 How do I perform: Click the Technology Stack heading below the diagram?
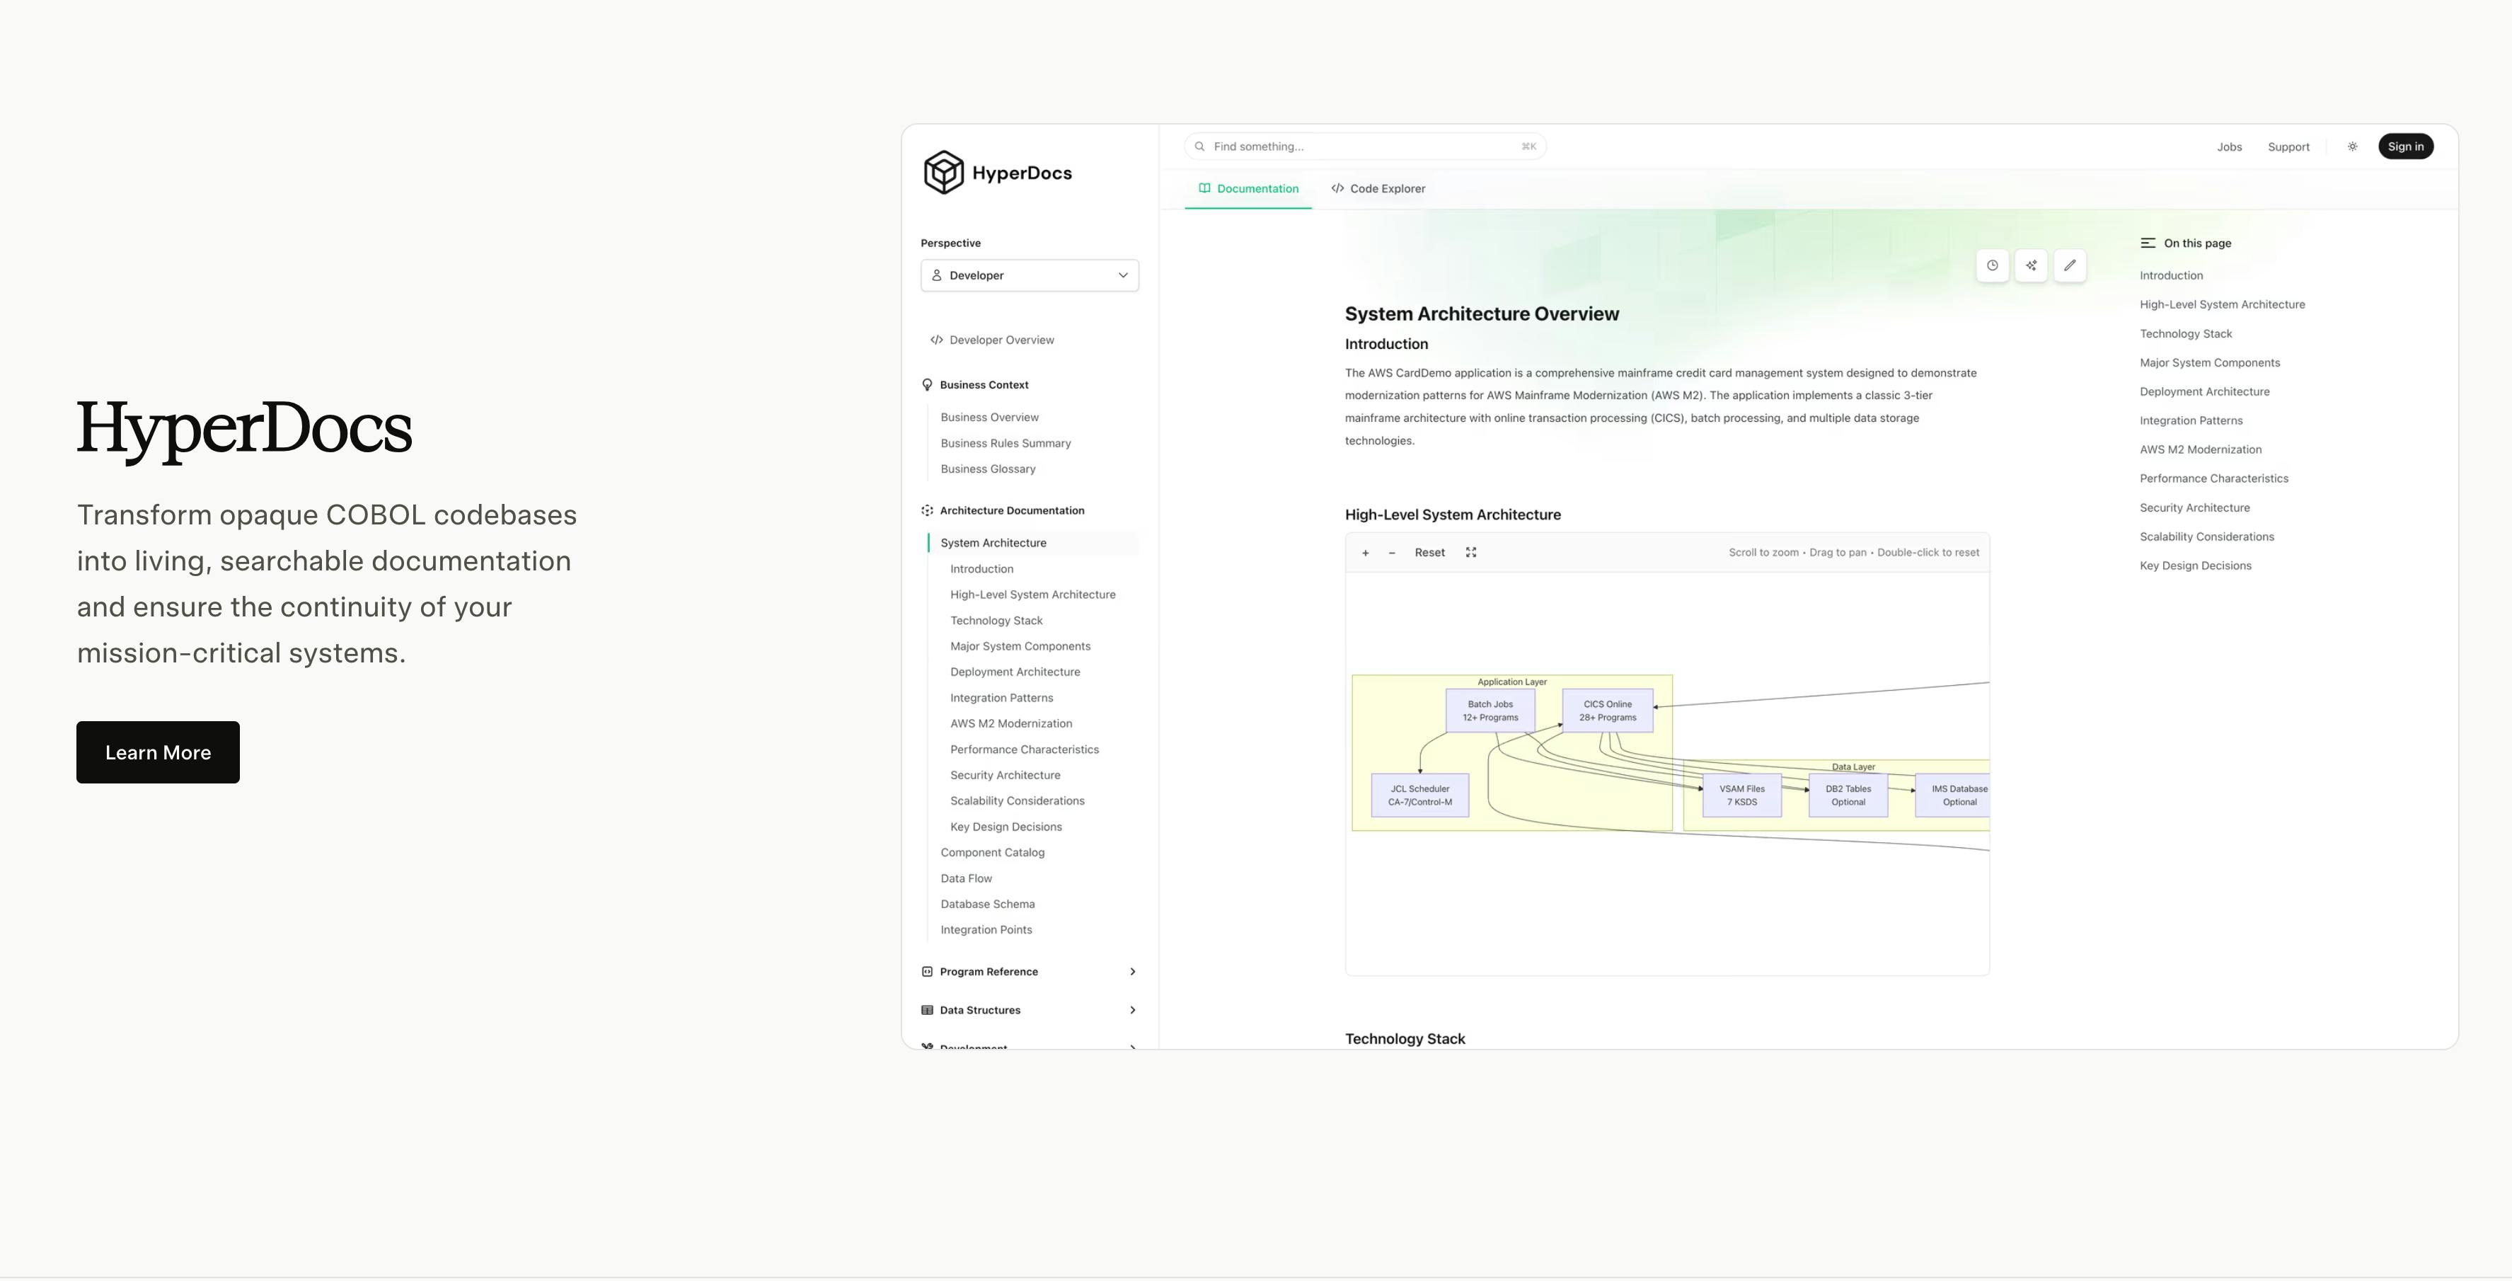click(x=1404, y=1039)
